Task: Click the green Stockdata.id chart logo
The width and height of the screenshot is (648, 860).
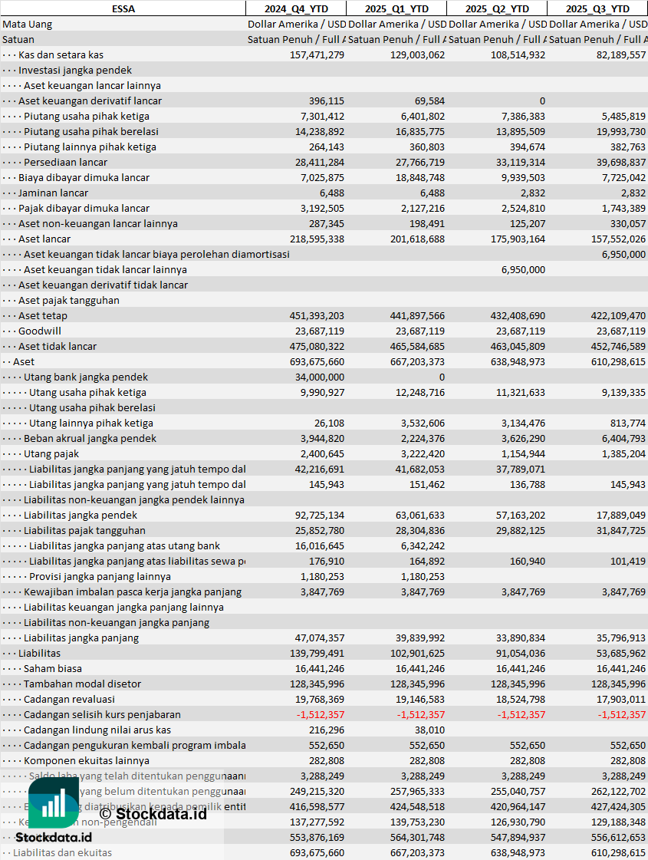Action: [53, 802]
